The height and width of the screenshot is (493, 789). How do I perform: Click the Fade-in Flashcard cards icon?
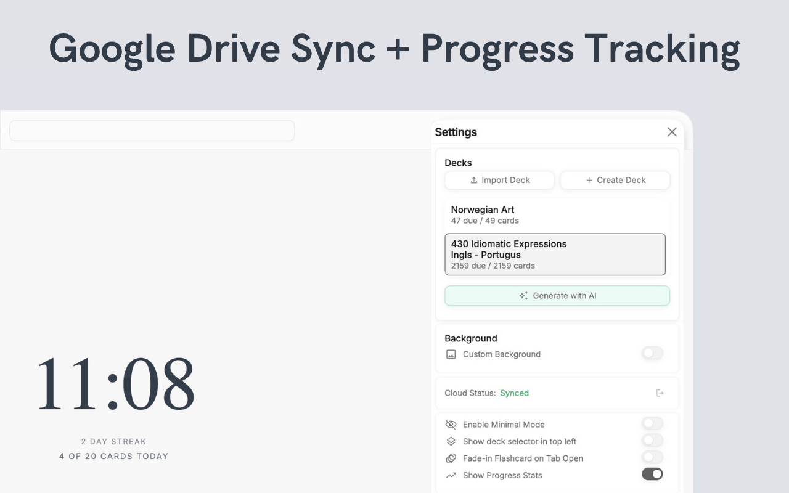(451, 458)
